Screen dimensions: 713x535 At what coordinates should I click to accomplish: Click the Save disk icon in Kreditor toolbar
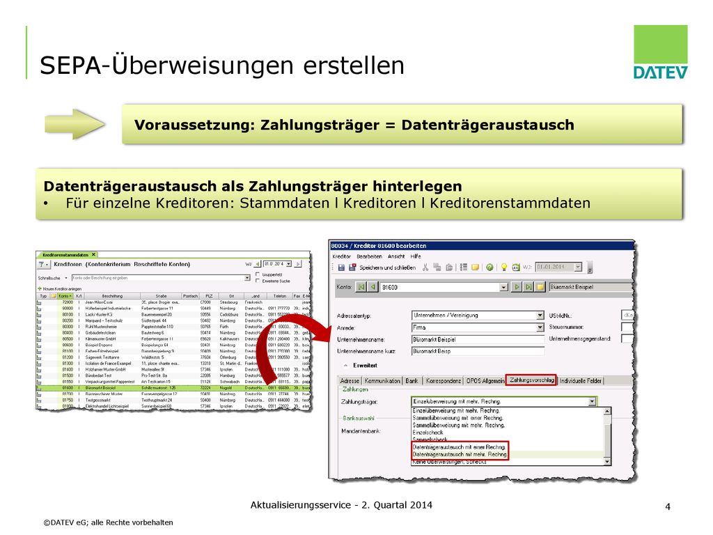[x=341, y=267]
